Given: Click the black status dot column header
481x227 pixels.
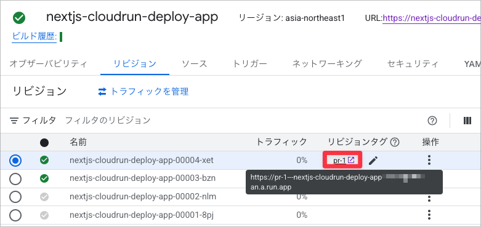Looking at the screenshot, I should click(44, 143).
